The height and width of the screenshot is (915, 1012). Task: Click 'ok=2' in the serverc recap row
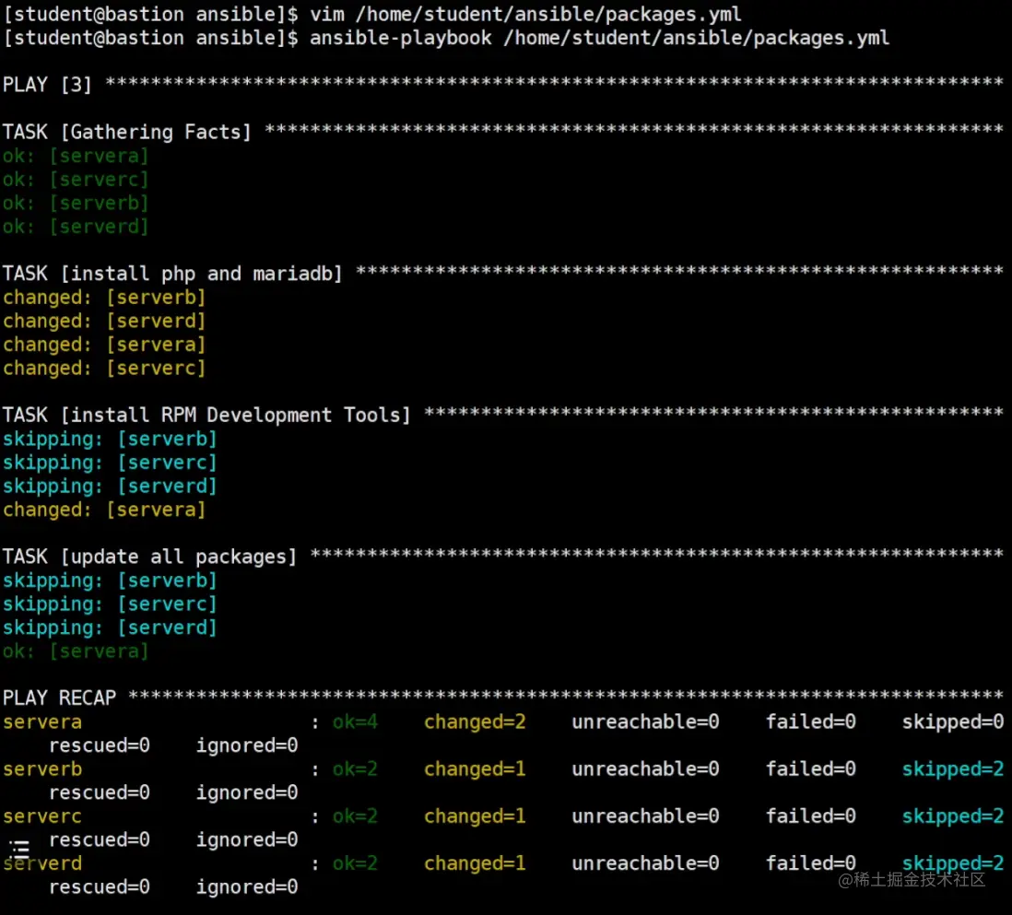click(355, 816)
